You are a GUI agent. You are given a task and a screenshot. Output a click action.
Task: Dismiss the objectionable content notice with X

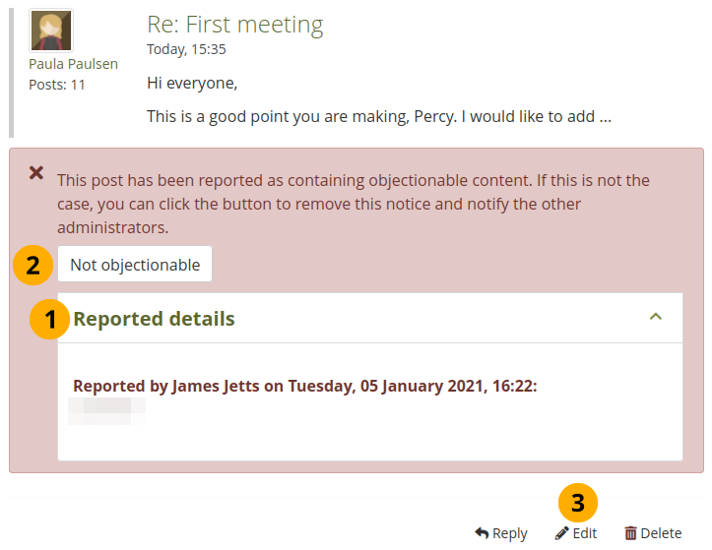[x=36, y=172]
